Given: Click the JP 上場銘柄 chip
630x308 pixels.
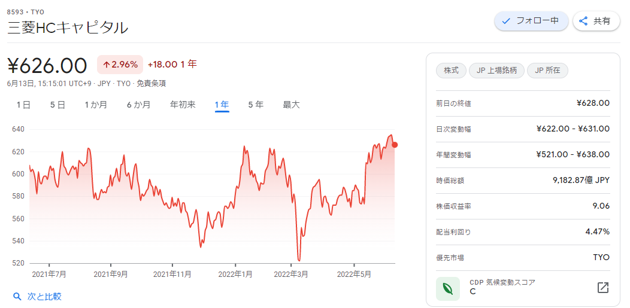Looking at the screenshot, I should 496,71.
